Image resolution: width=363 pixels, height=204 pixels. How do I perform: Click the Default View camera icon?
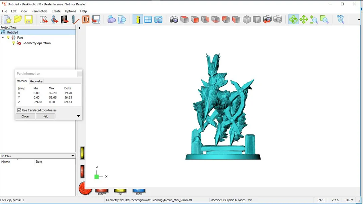[174, 19]
